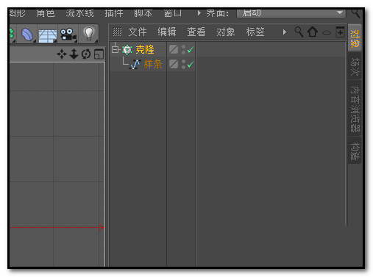The height and width of the screenshot is (277, 373).
Task: Switch to the 对象 side tab
Action: (x=355, y=38)
